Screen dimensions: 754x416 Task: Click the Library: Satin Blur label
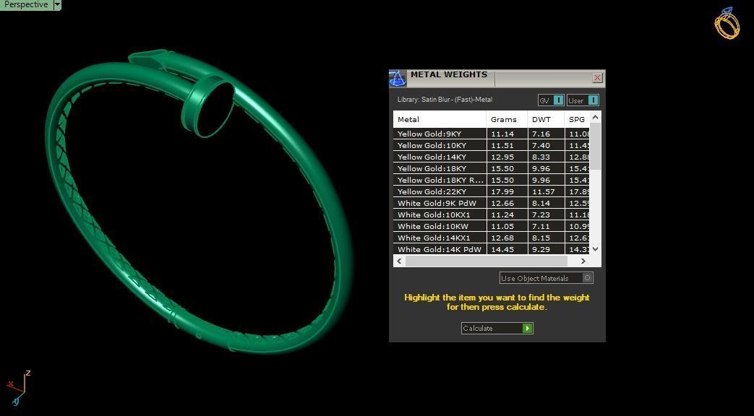click(x=445, y=100)
